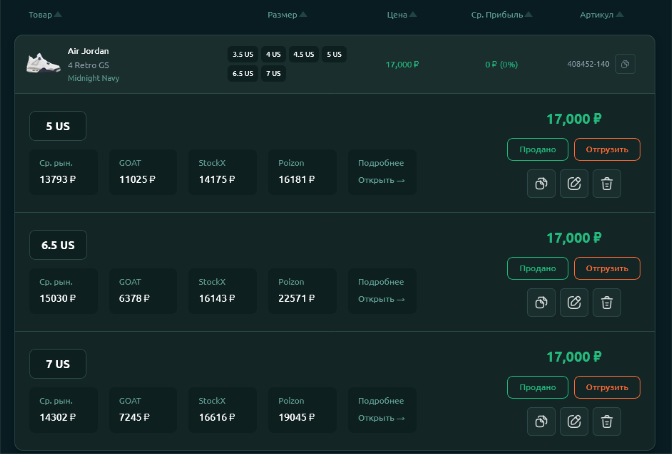Click the Poizon price 22571 ₽
Viewport: 672px width, 454px height.
coord(297,298)
